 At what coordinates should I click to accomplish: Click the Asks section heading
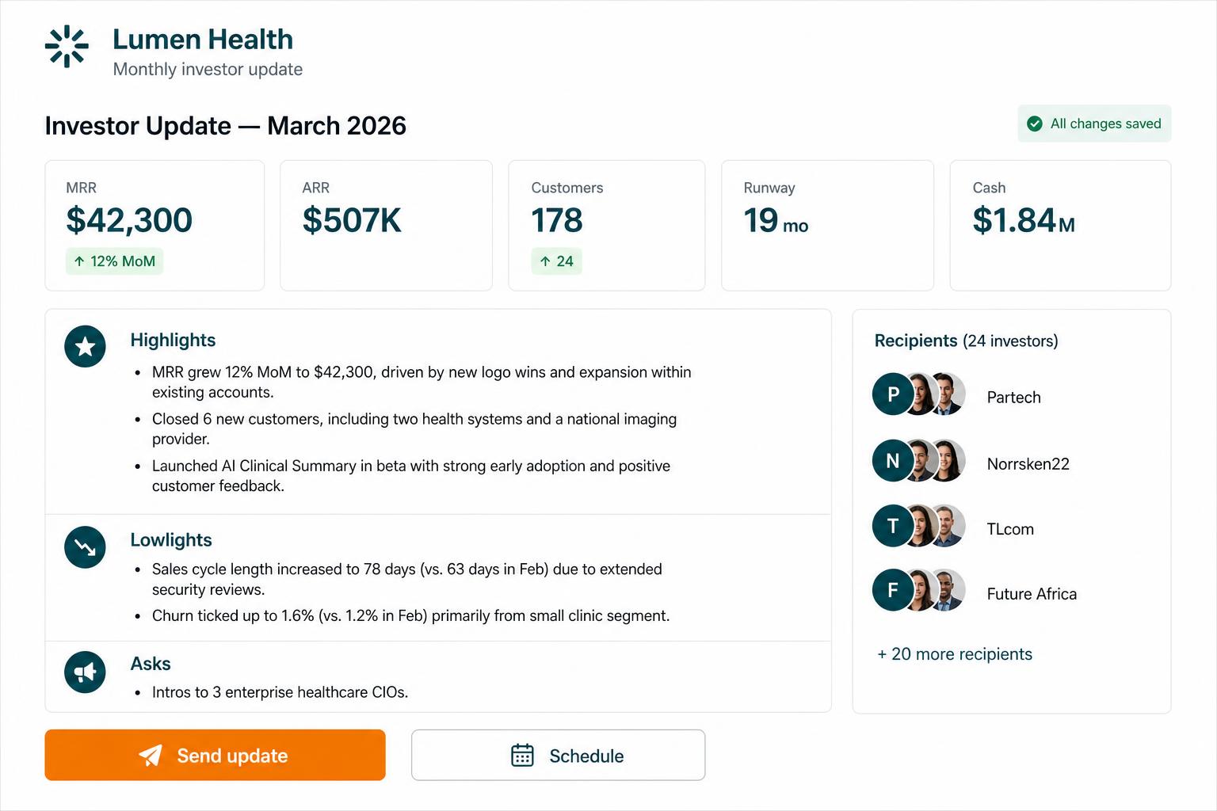pos(151,664)
